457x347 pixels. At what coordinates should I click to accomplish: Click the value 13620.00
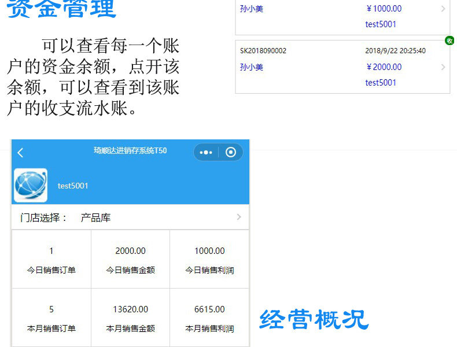point(130,309)
